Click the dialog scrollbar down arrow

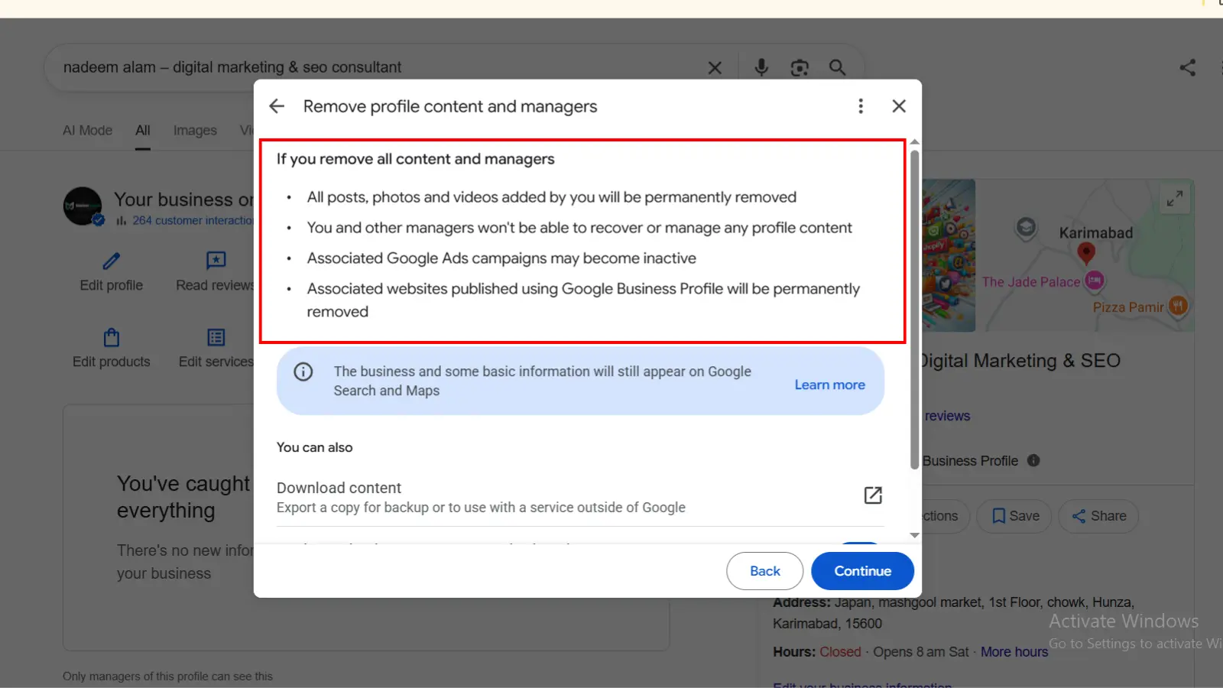[914, 536]
